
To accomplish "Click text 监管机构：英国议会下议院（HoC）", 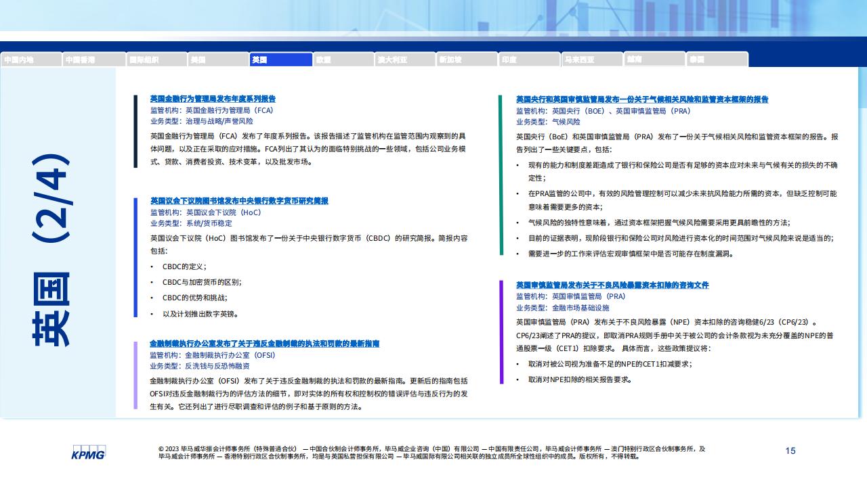I will [206, 212].
